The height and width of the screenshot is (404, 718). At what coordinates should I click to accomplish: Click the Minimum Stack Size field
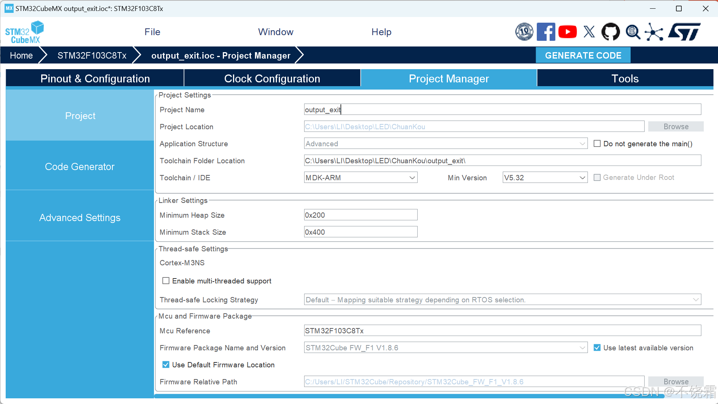click(361, 232)
